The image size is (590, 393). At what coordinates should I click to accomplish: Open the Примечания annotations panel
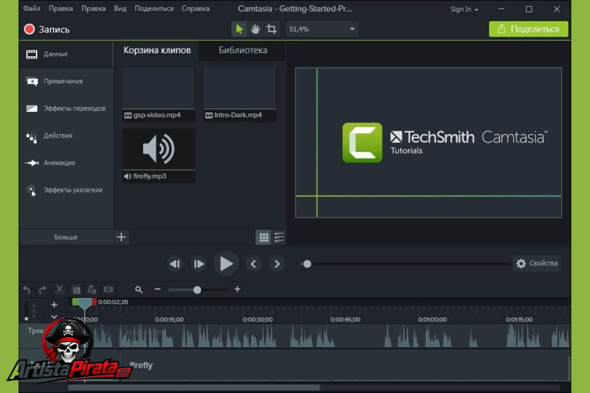point(66,81)
